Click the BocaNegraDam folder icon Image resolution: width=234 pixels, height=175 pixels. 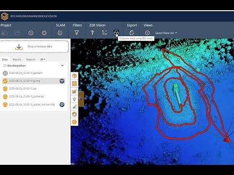[x=5, y=66]
